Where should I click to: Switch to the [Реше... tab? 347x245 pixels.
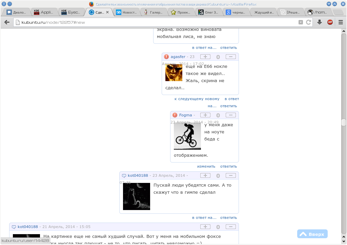click(x=291, y=12)
